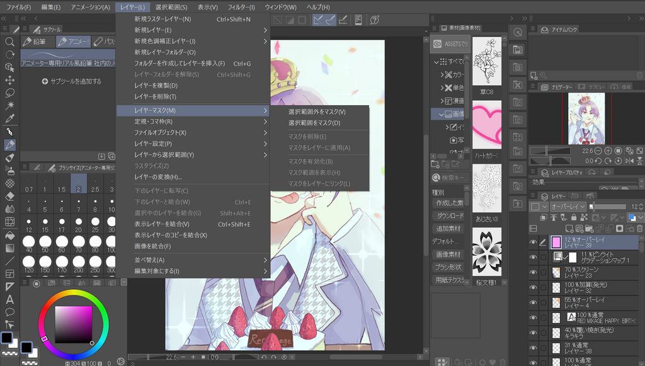Expand the 単色 material folder chevron
The height and width of the screenshot is (366, 645).
click(442, 88)
